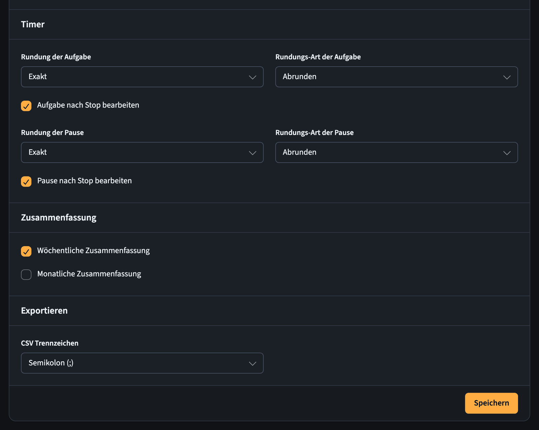Click the Rundungs-Art der Aufgabe label
The height and width of the screenshot is (430, 539).
click(x=318, y=57)
